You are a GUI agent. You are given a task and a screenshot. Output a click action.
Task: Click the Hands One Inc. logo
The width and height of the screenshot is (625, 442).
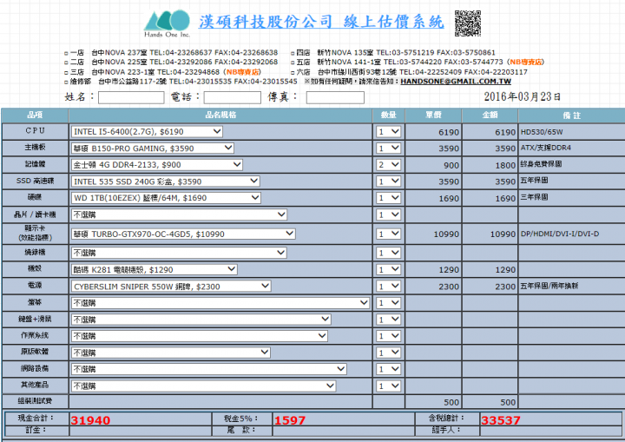pos(168,24)
